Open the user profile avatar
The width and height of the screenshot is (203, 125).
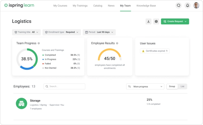[196, 5]
